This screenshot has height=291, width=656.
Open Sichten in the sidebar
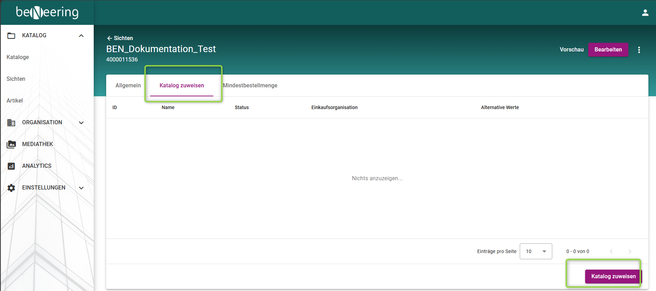[x=16, y=79]
